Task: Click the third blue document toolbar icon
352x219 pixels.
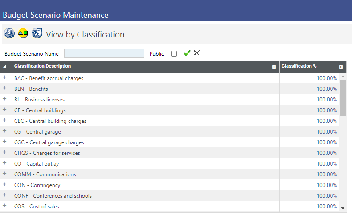Action: click(x=37, y=33)
